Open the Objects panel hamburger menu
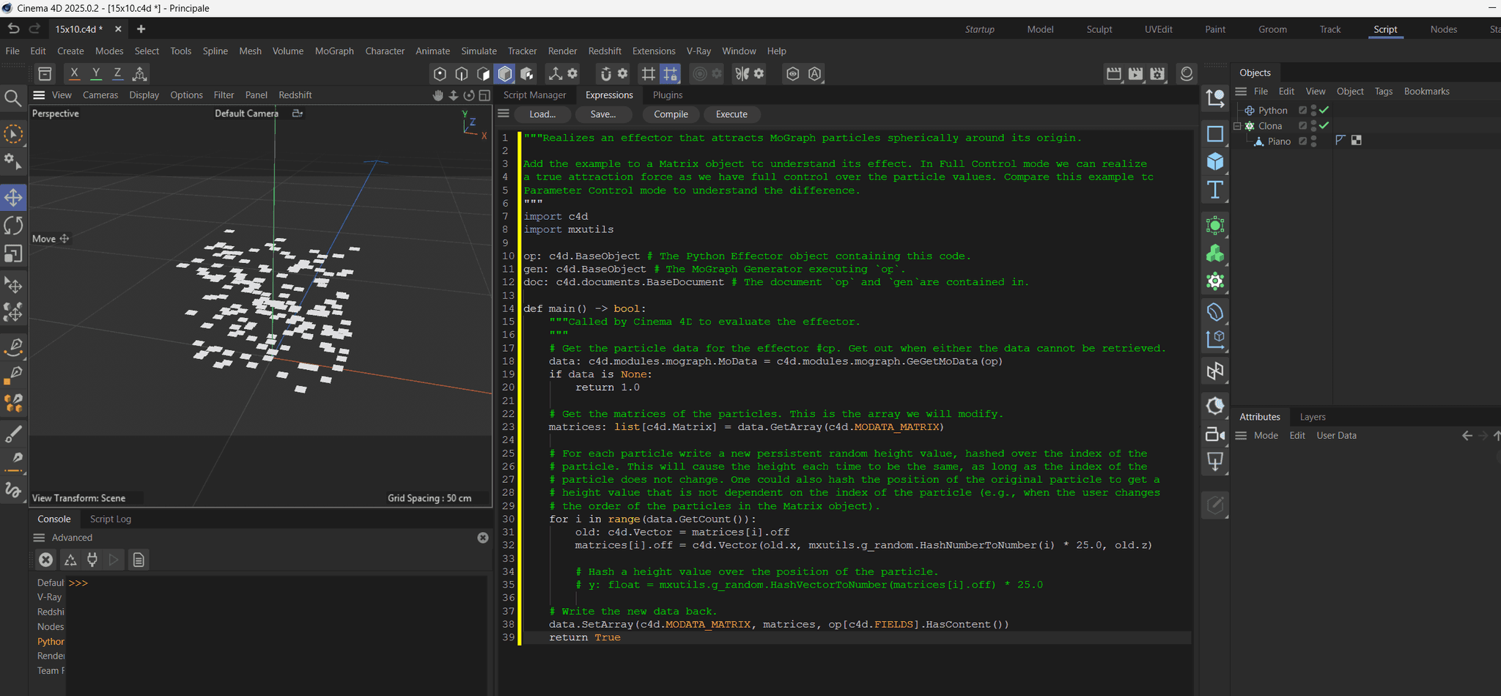The height and width of the screenshot is (696, 1501). [x=1241, y=92]
